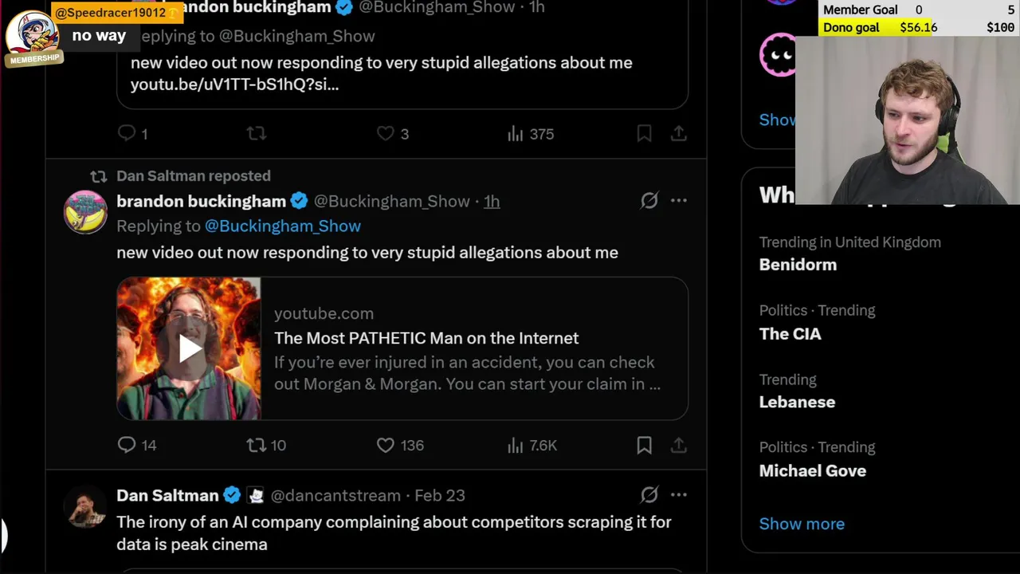1020x574 pixels.
Task: Open more options on brandon buckingham tweet
Action: 678,201
